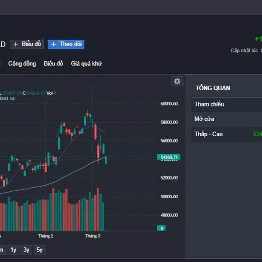Viewport: 262px width, 262px height.
Task: Follow the stock with the Theo dõi button
Action: point(66,44)
